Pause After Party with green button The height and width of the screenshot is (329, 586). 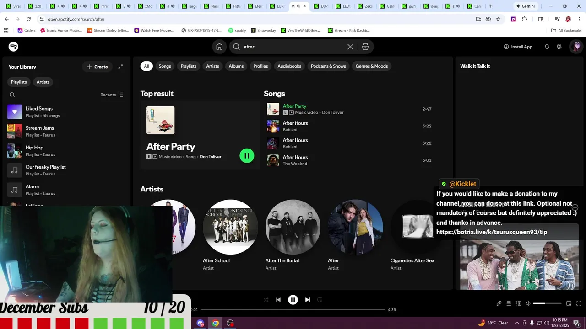click(247, 155)
